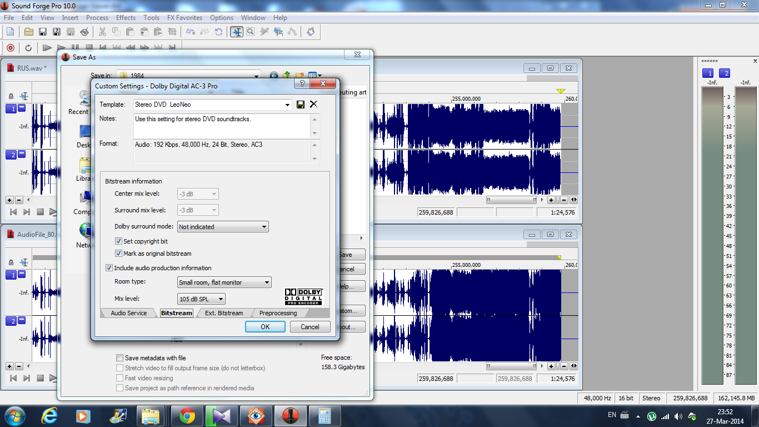The image size is (759, 427).
Task: Click the Undo arrow icon
Action: tap(191, 32)
